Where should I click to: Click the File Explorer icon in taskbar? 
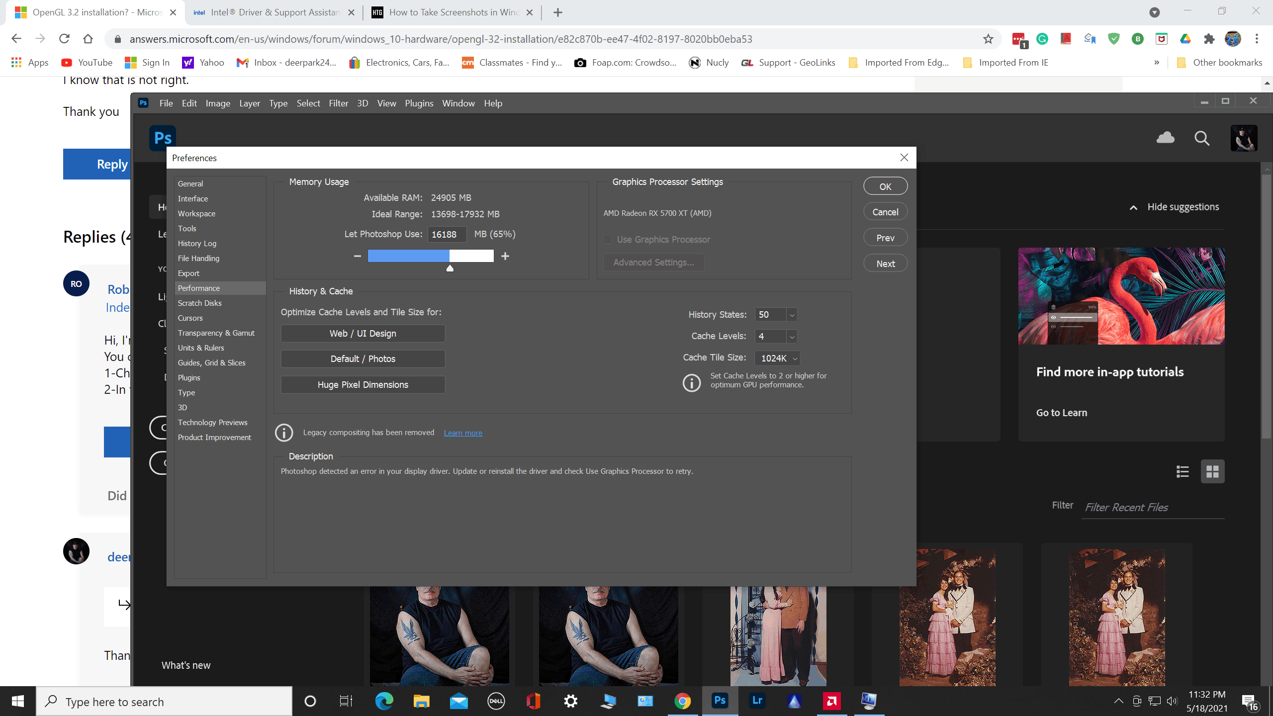click(422, 700)
